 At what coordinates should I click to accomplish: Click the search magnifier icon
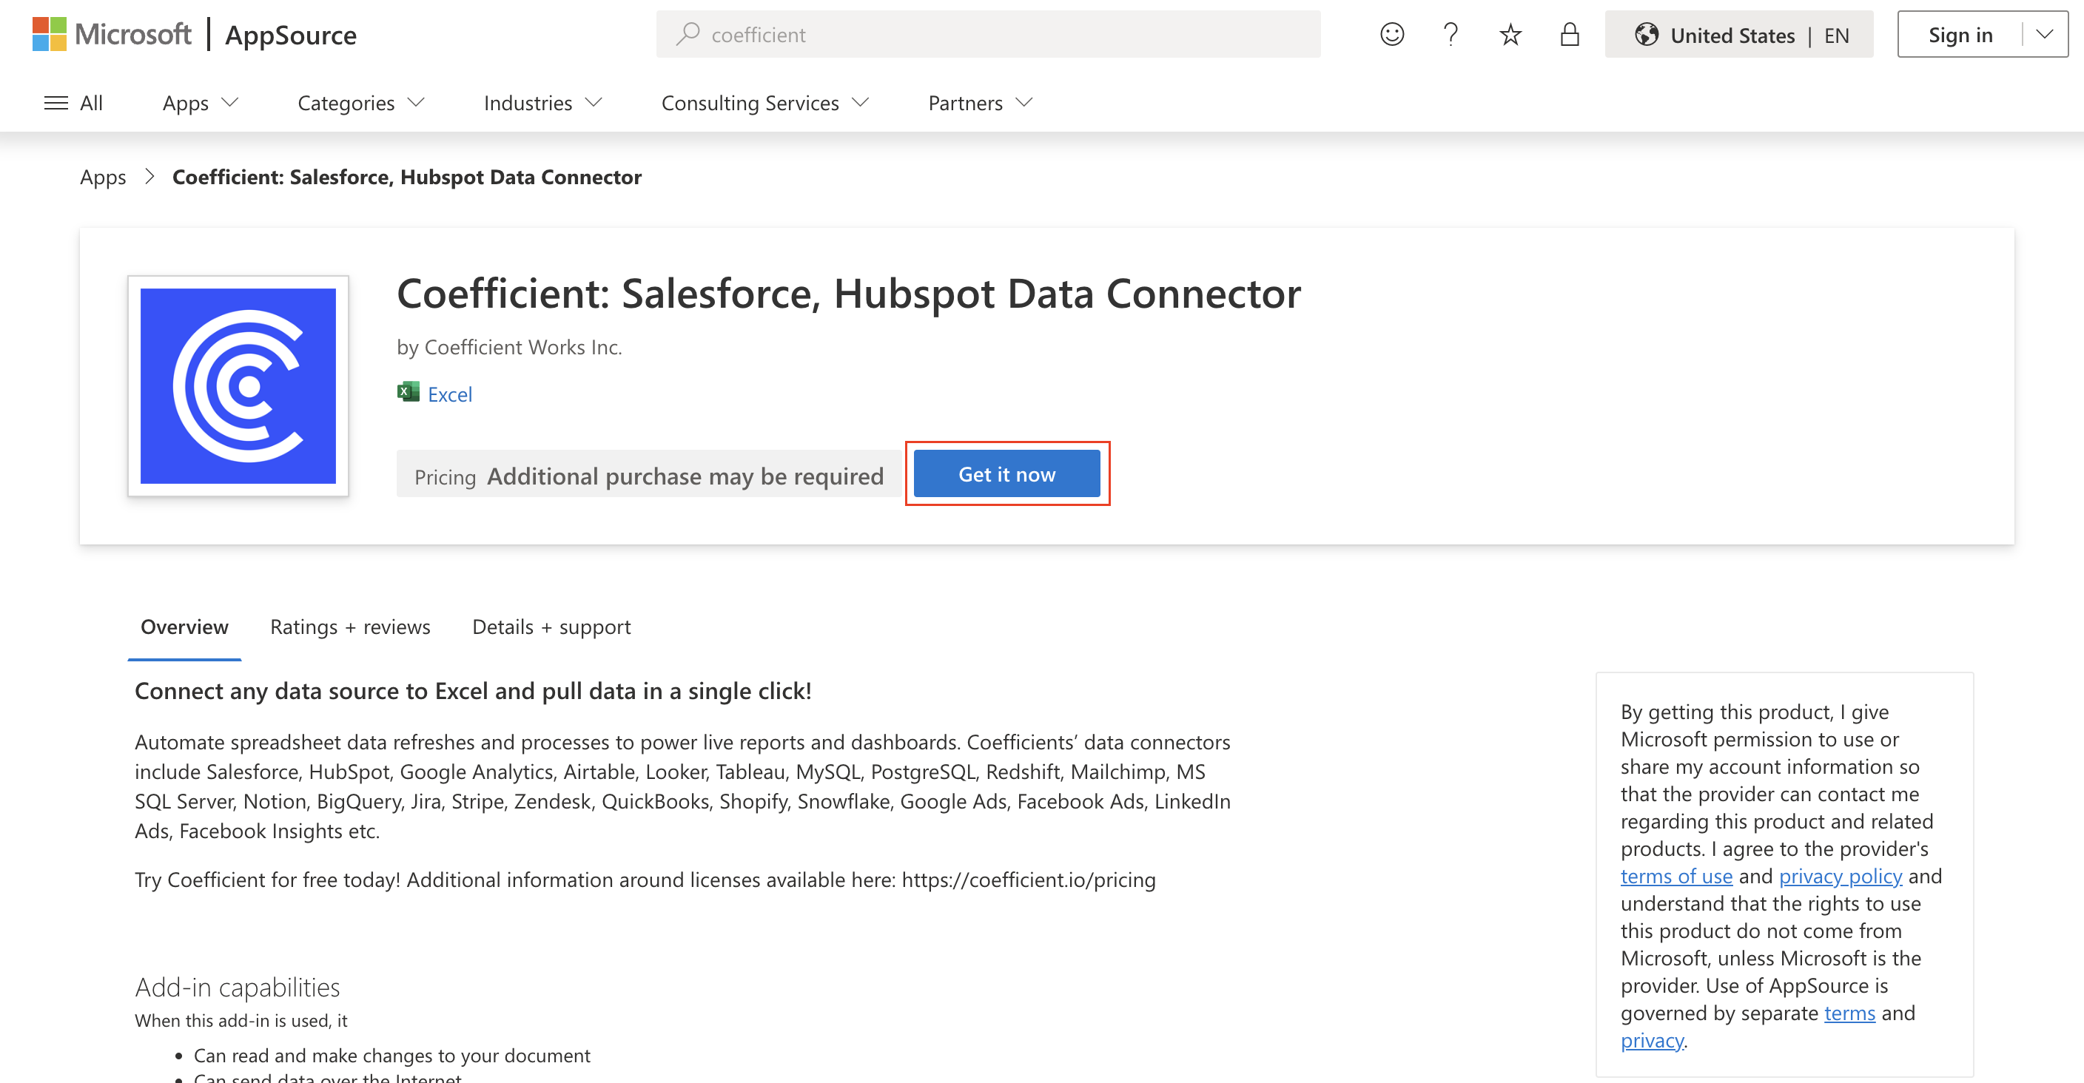[688, 34]
